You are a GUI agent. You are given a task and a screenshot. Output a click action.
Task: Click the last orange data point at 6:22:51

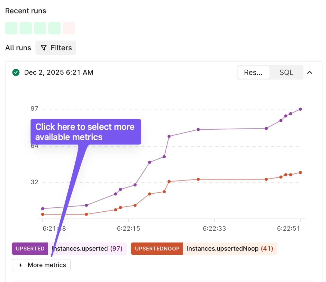click(300, 172)
